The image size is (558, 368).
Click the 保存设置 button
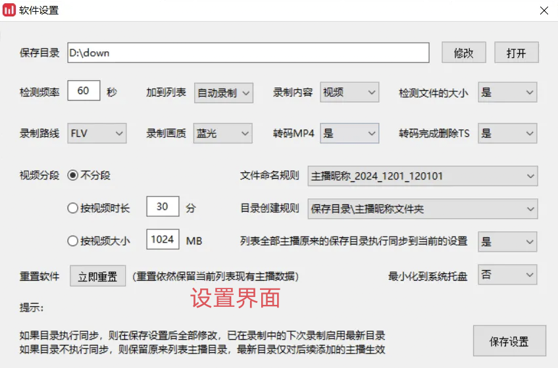coord(509,341)
